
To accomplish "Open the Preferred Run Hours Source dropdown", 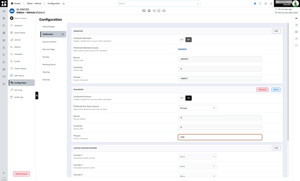I will click(197, 108).
